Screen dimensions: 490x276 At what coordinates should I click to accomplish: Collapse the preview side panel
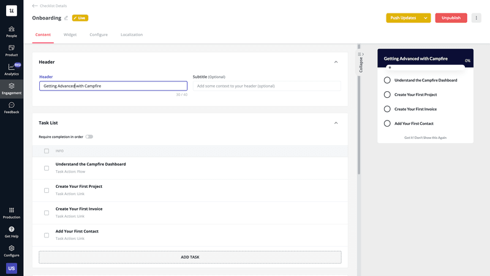pyautogui.click(x=361, y=62)
